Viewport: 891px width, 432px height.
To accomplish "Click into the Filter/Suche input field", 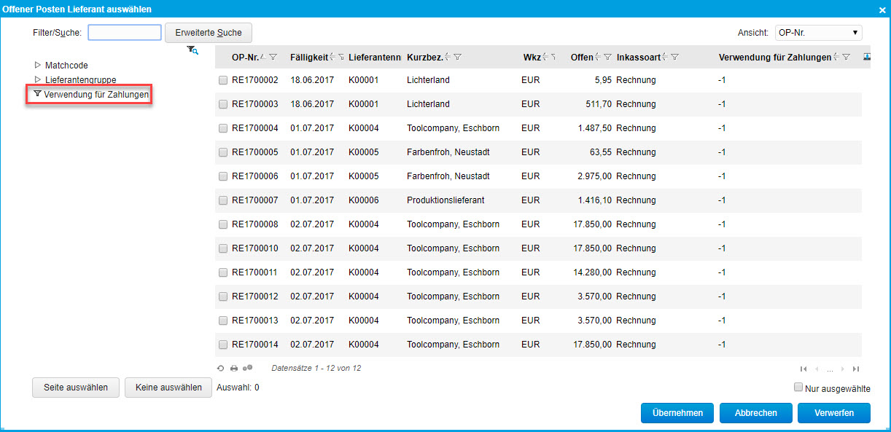I will (x=125, y=33).
